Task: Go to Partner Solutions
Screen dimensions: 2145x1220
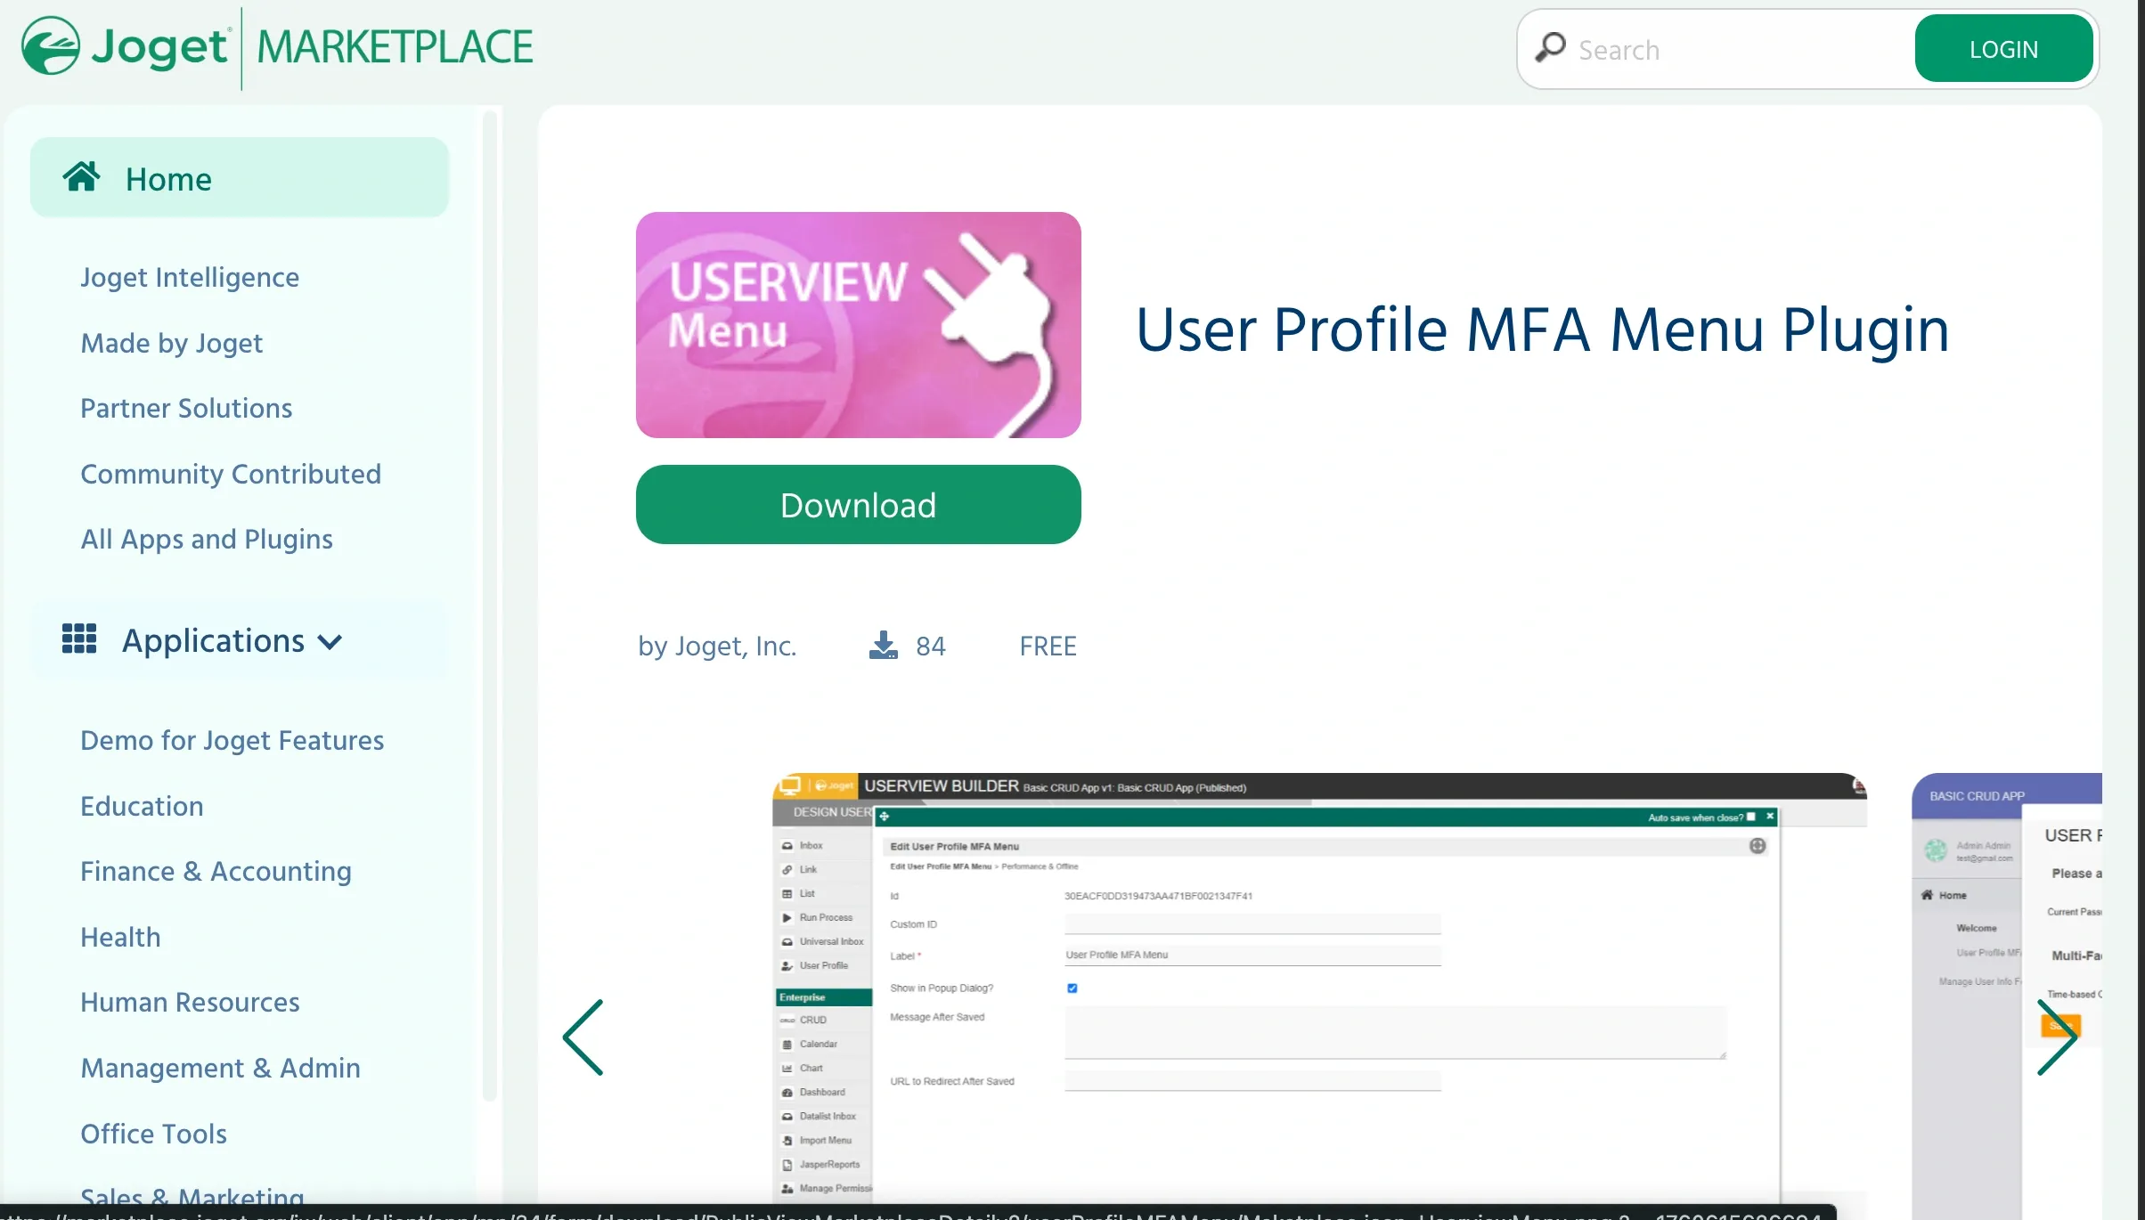Action: tap(186, 409)
